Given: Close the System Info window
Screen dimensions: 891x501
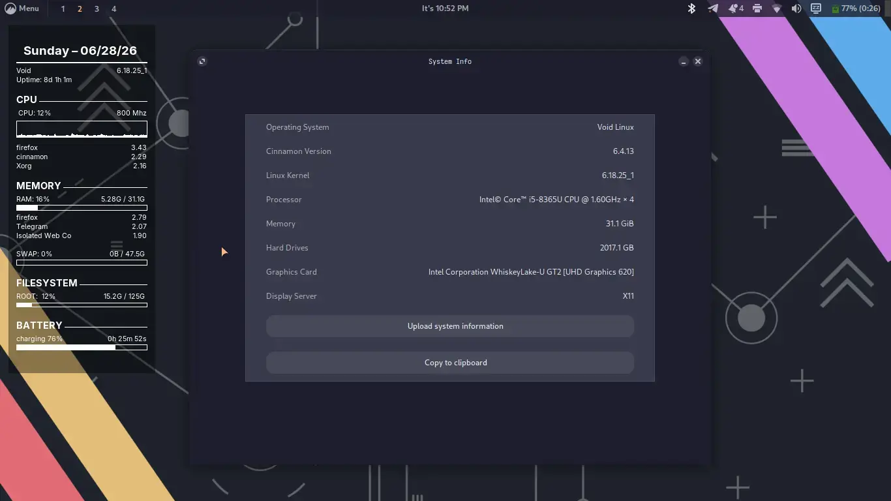Looking at the screenshot, I should pos(698,61).
